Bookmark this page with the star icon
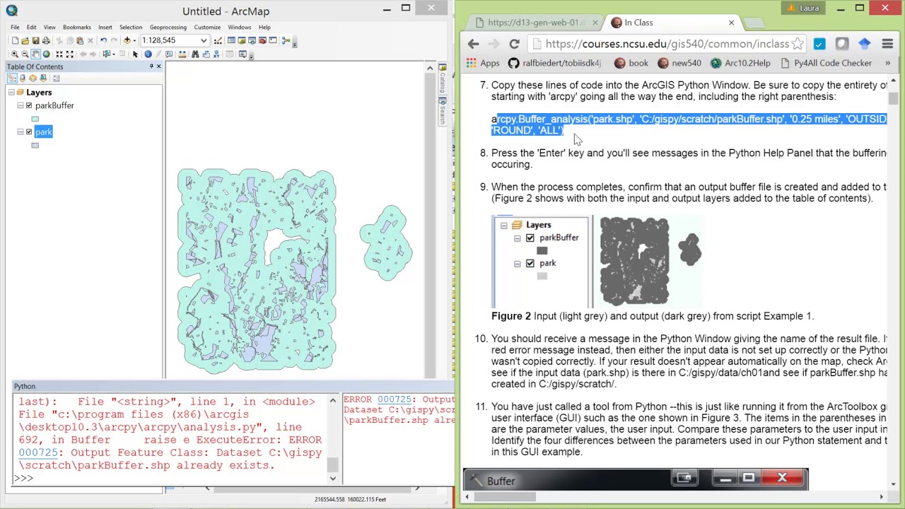Image resolution: width=905 pixels, height=509 pixels. (x=798, y=44)
